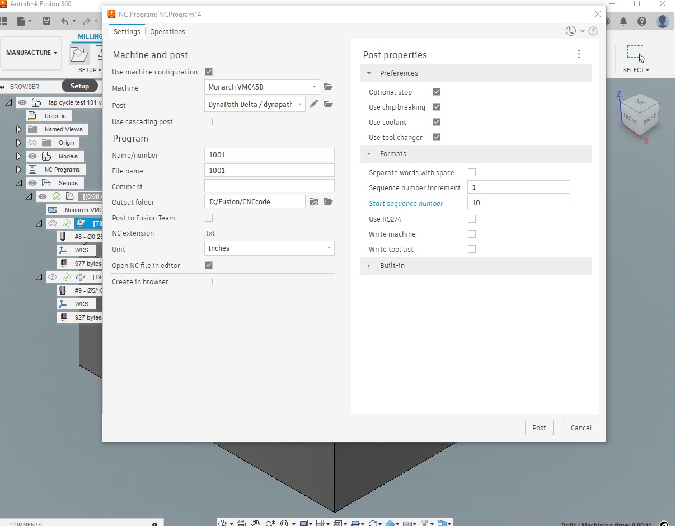This screenshot has height=526, width=675.
Task: Open the folder icon beside Output folder
Action: pos(328,201)
